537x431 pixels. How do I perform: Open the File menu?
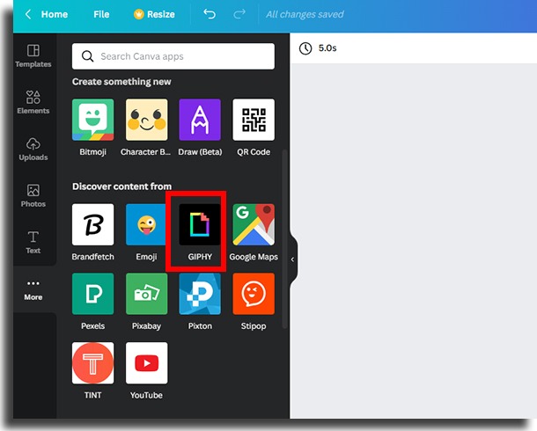[x=101, y=14]
